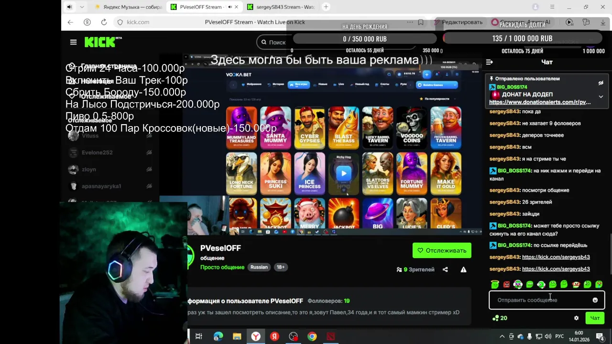Open Dota 2 from taskbar

(331, 336)
